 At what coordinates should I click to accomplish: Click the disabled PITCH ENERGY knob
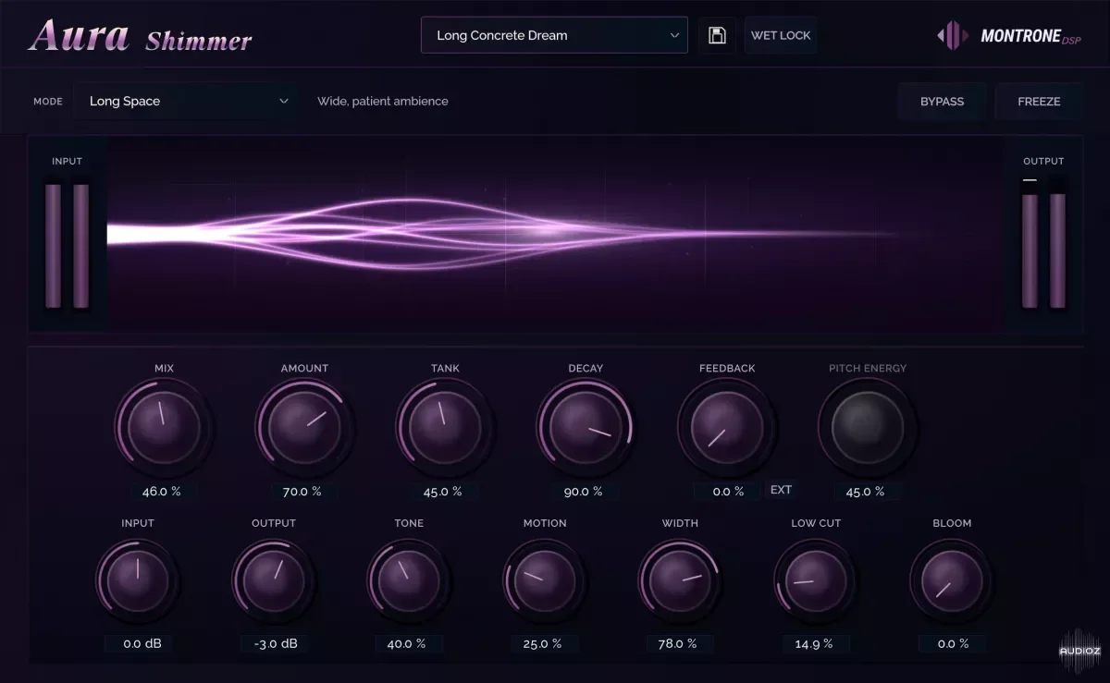(x=867, y=426)
